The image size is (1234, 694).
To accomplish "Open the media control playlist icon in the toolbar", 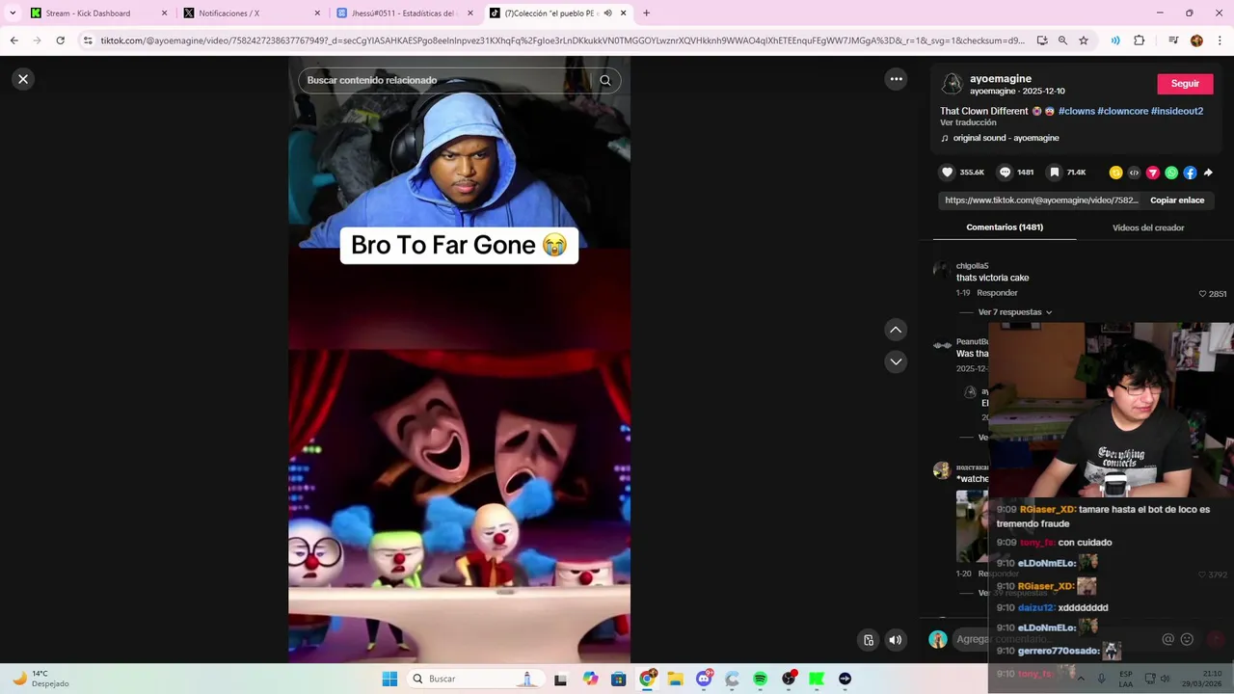I will pos(1173,40).
